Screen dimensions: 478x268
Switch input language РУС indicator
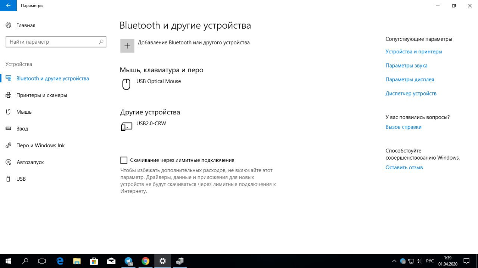(430, 261)
